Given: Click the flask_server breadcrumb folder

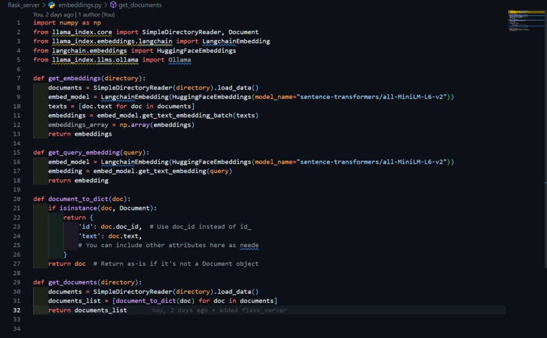Looking at the screenshot, I should point(23,5).
